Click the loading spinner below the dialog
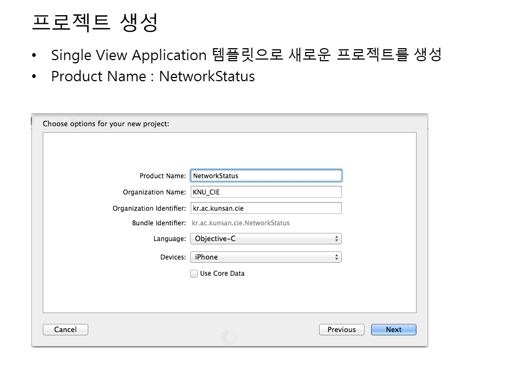Viewport: 520px width, 390px height. point(229,338)
